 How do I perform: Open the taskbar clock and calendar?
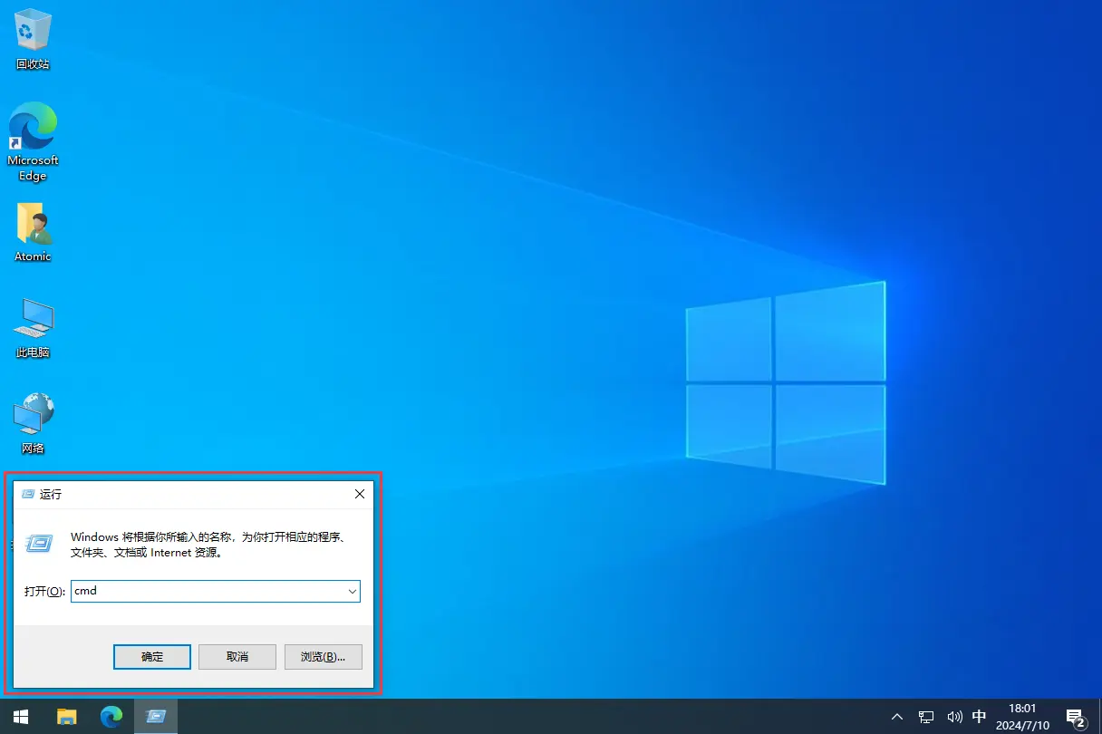[1021, 716]
